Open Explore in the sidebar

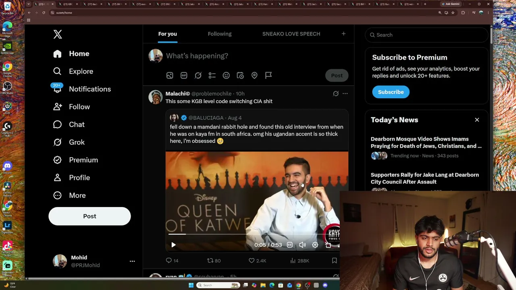[x=73, y=71]
